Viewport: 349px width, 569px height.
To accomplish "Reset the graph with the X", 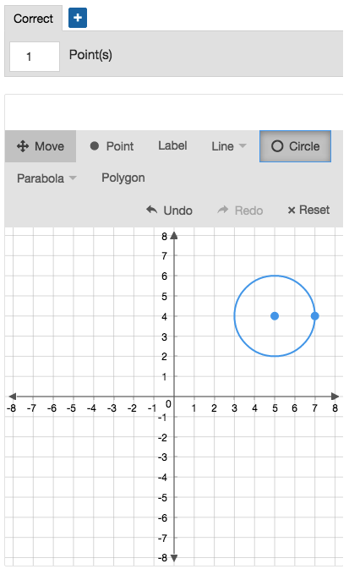I will pos(308,211).
